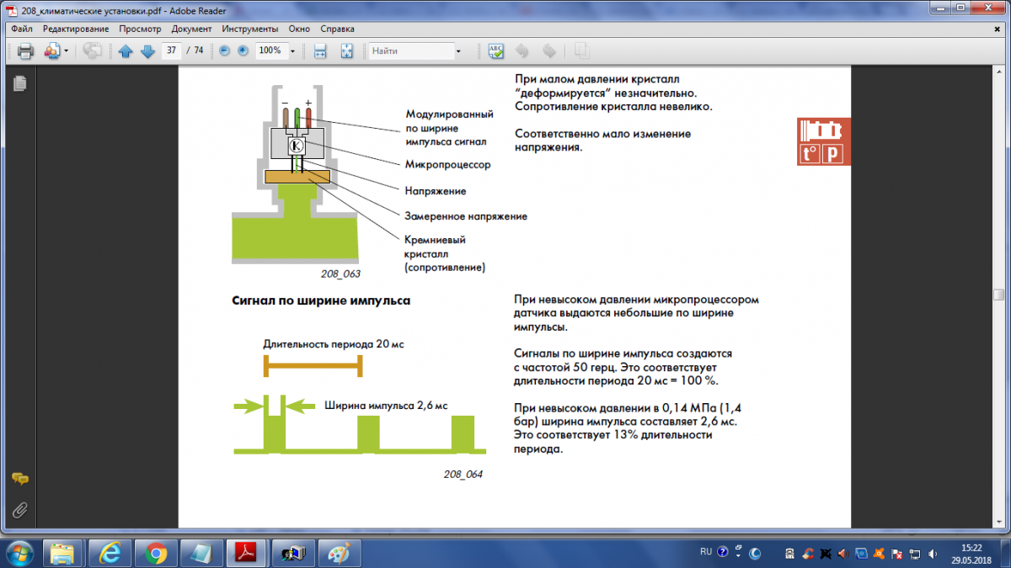This screenshot has height=568, width=1011.
Task: Click the orange Avast tray icon
Action: click(x=880, y=554)
